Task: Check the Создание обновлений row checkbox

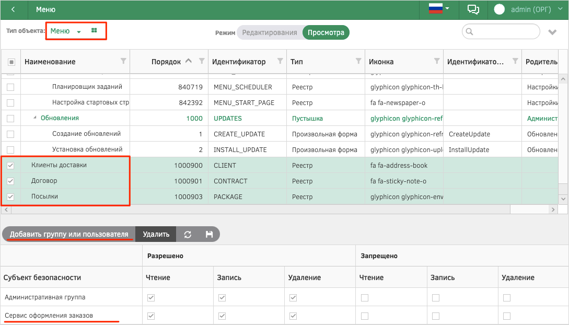Action: point(10,134)
